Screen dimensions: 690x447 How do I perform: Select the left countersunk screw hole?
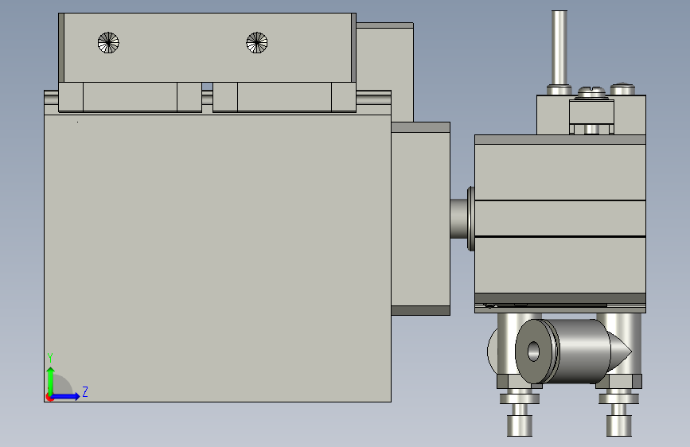click(108, 43)
